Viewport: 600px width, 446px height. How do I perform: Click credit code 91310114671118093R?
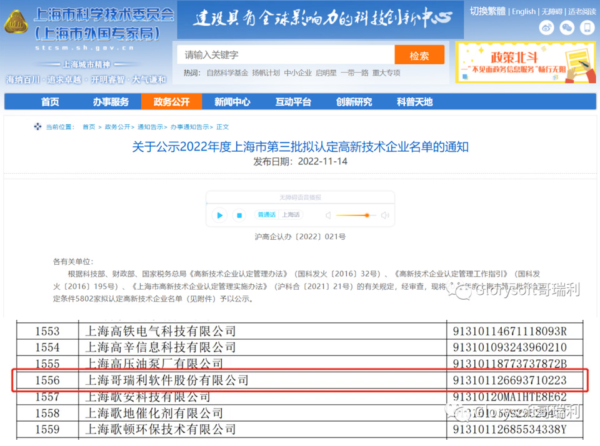click(510, 331)
